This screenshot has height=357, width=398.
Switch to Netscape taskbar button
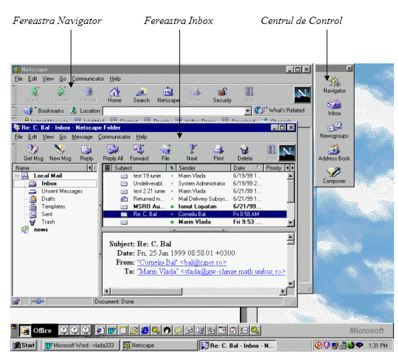[x=159, y=345]
